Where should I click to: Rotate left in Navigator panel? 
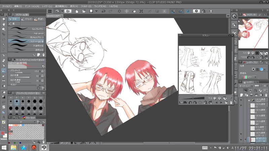click(x=249, y=57)
